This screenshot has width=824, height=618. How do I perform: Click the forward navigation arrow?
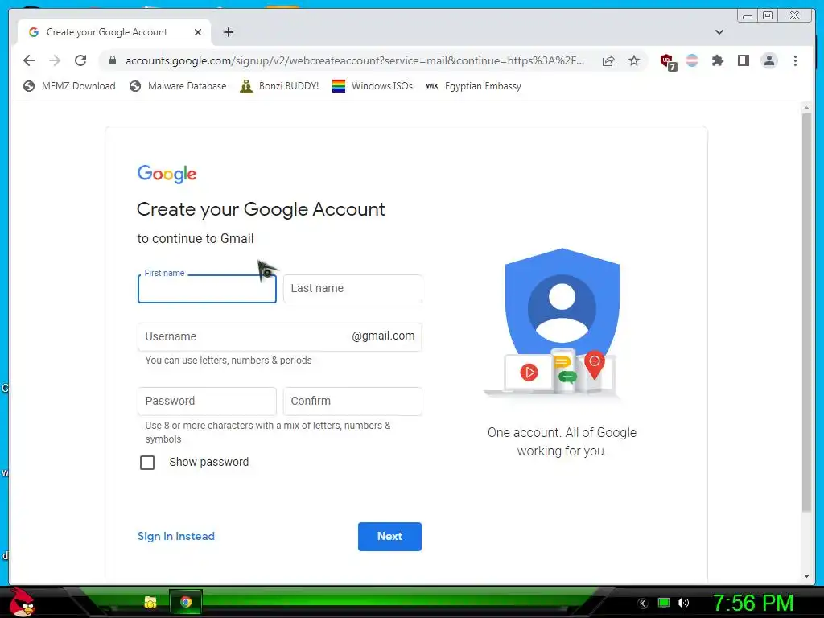coord(55,60)
